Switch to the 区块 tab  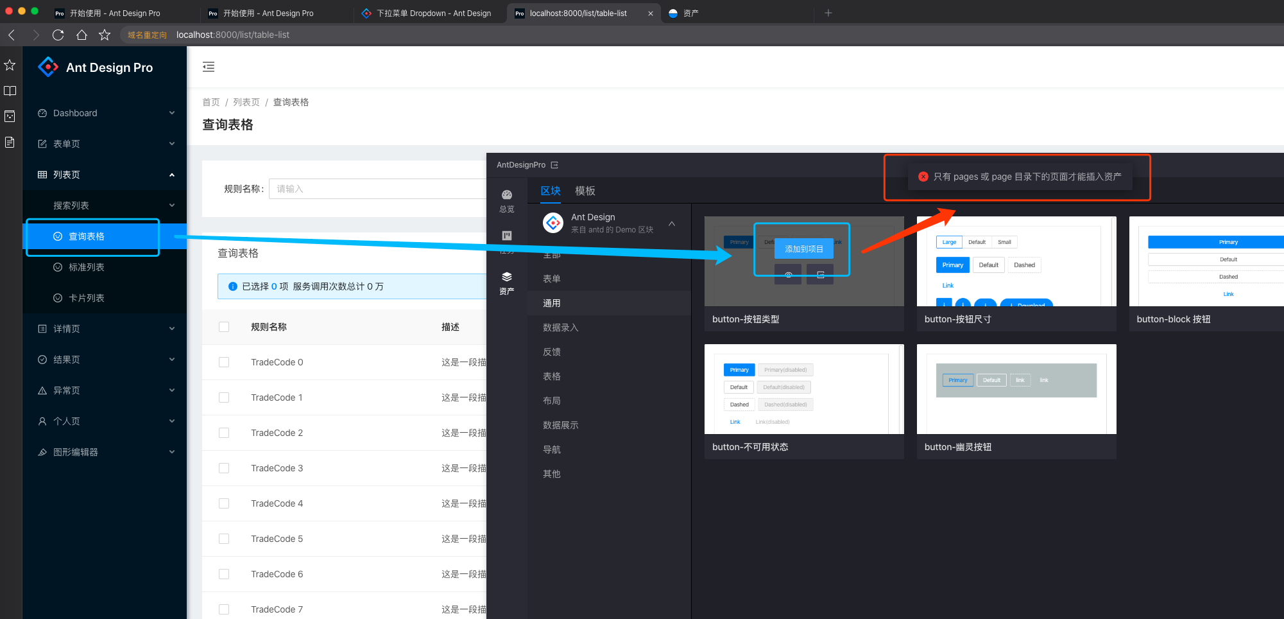point(551,191)
